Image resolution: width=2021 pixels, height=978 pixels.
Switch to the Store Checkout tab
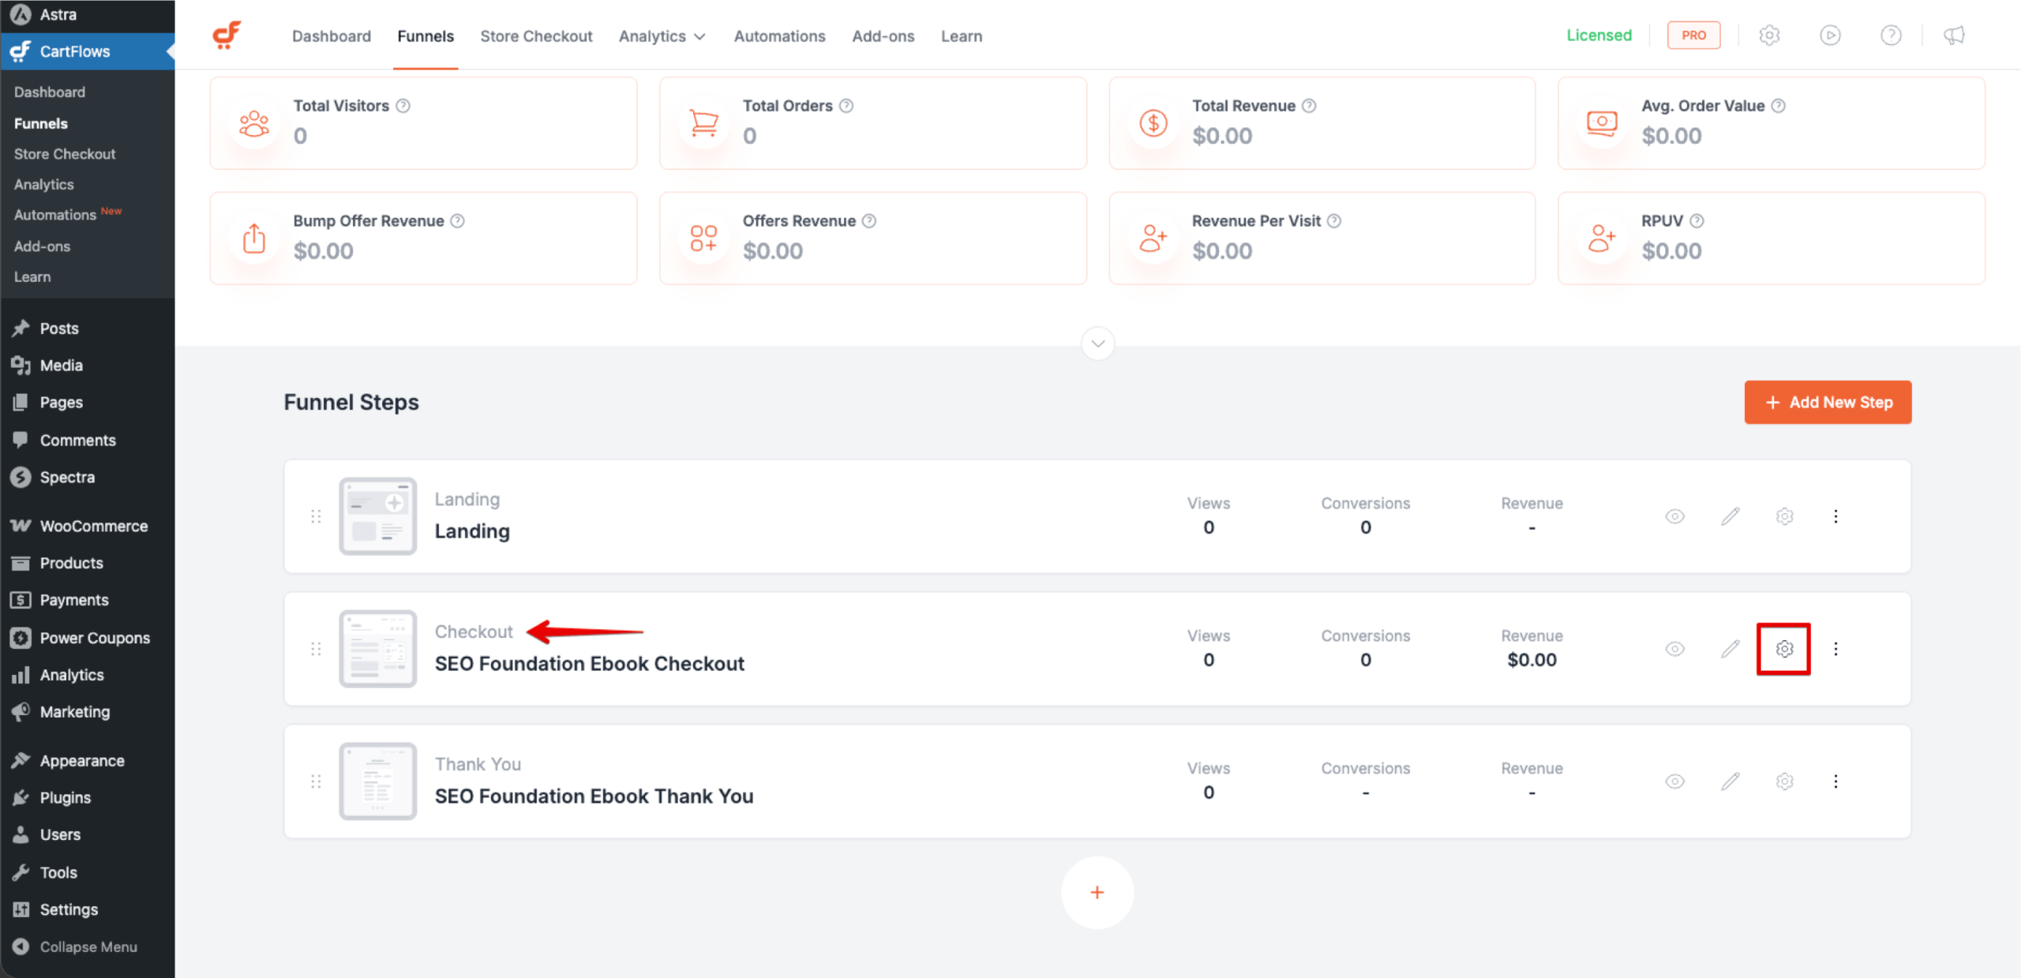click(536, 36)
